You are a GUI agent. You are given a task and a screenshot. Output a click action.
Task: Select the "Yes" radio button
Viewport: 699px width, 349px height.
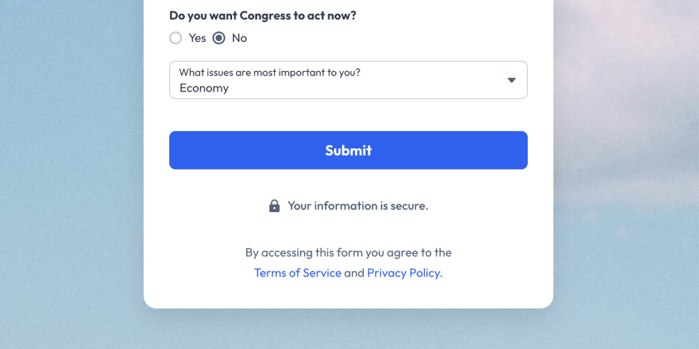(175, 38)
